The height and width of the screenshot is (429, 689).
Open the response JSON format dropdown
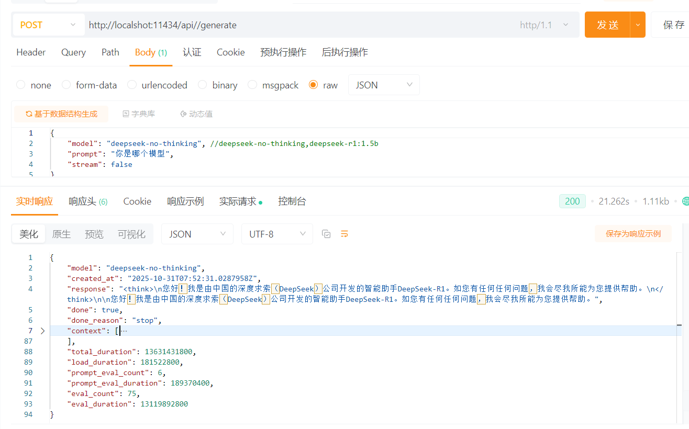pyautogui.click(x=197, y=234)
